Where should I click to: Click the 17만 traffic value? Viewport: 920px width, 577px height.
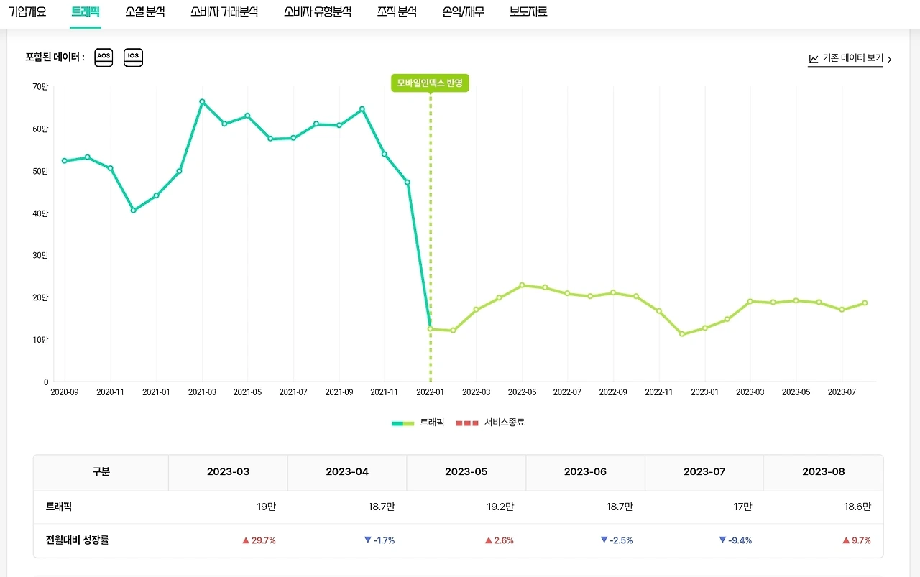[743, 507]
